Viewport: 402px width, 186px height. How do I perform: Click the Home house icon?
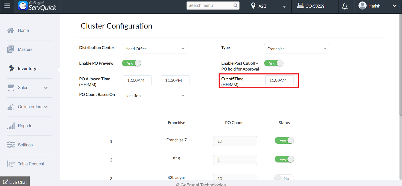pyautogui.click(x=11, y=31)
